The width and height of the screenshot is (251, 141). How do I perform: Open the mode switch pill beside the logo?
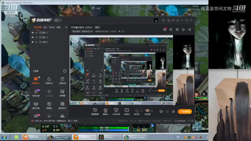[58, 20]
